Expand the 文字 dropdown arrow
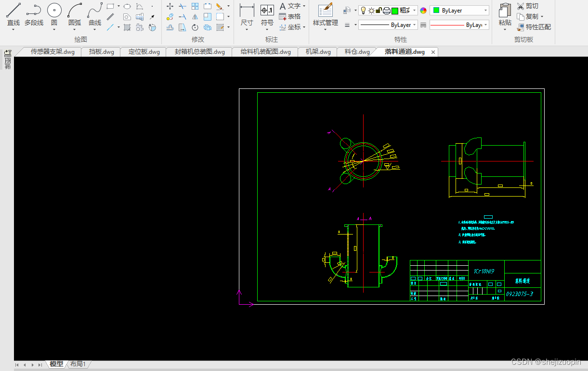Viewport: 588px width, 371px height. click(x=304, y=6)
